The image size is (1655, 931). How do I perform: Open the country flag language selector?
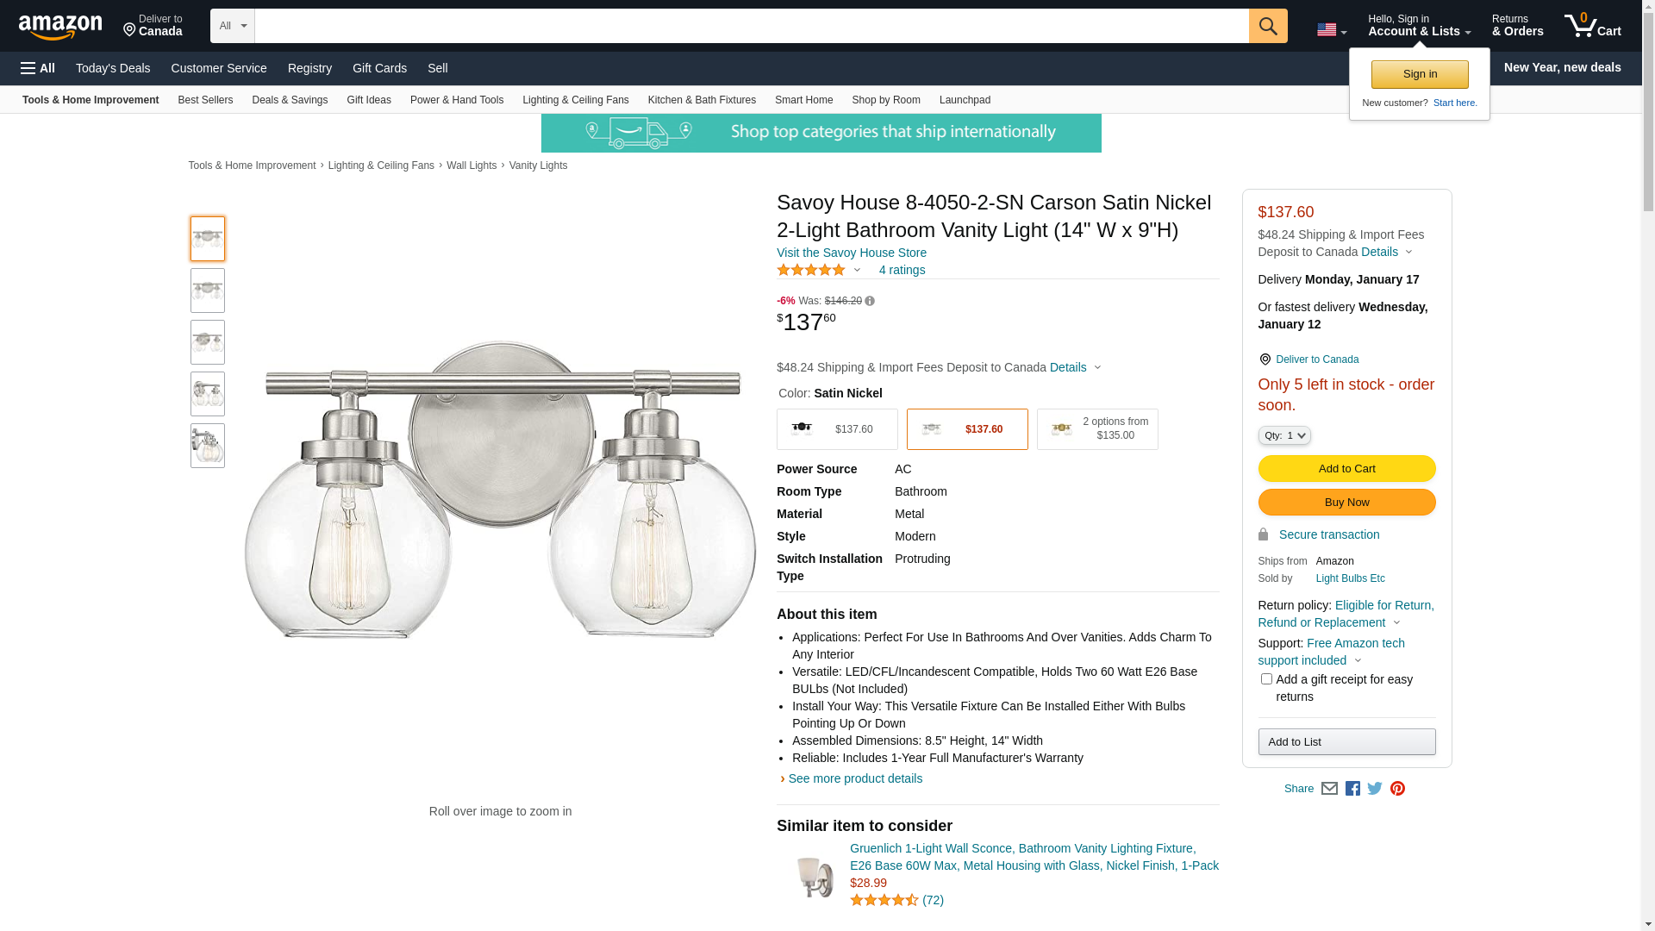(1331, 30)
